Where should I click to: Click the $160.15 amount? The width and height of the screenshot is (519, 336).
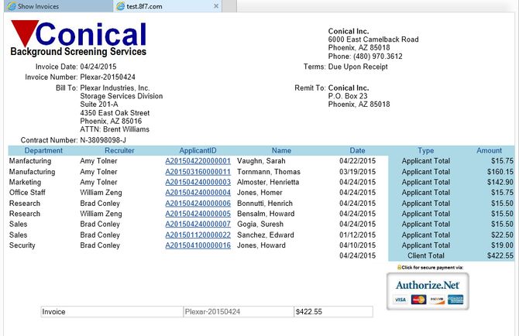pyautogui.click(x=500, y=172)
